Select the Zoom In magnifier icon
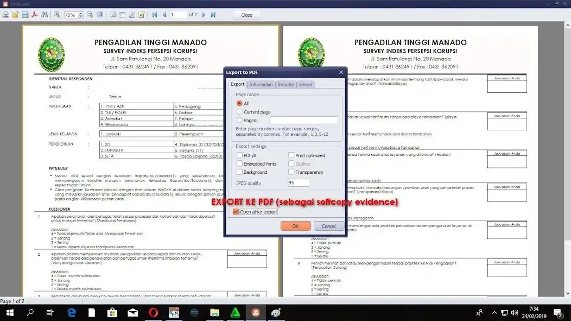The image size is (571, 321). [57, 15]
